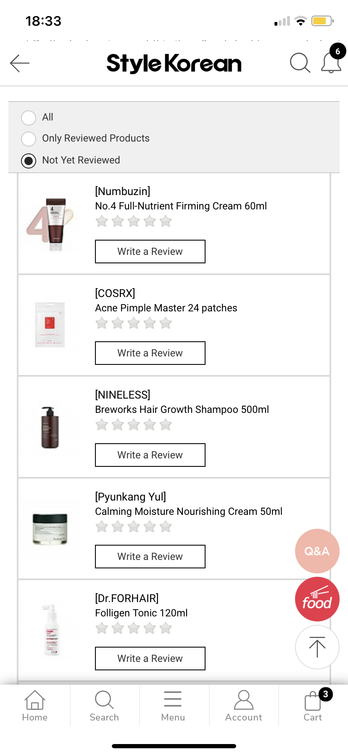The height and width of the screenshot is (755, 348).
Task: Tap the StyleKorean logo
Action: coord(174,63)
